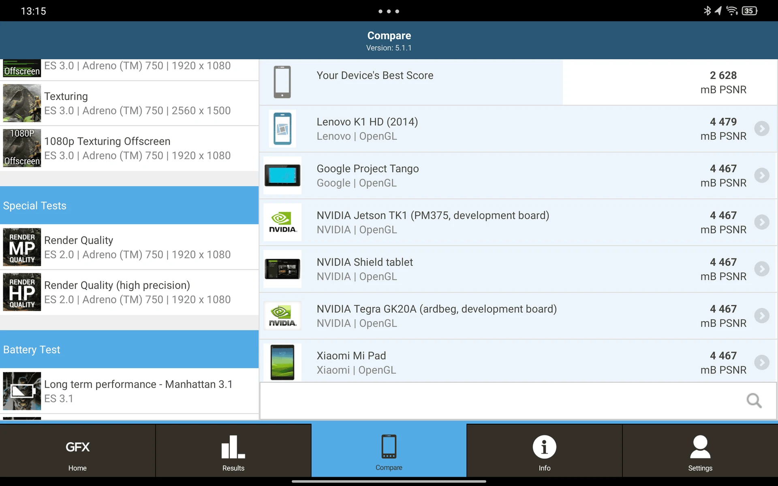Viewport: 778px width, 486px height.
Task: Click the NVIDIA Shield tablet thumbnail
Action: (282, 269)
